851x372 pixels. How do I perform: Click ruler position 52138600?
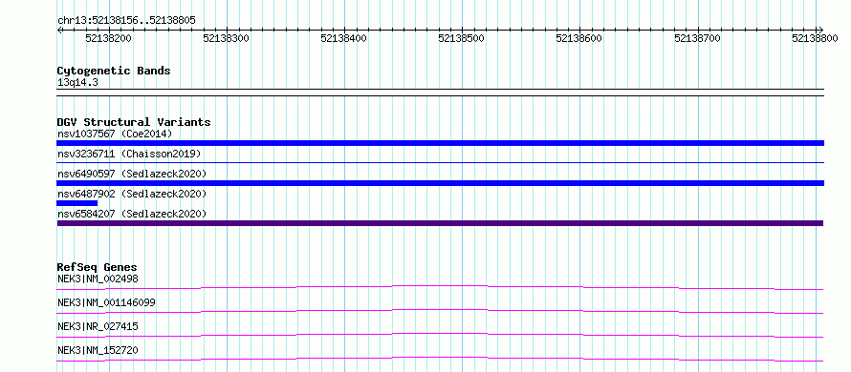point(579,38)
